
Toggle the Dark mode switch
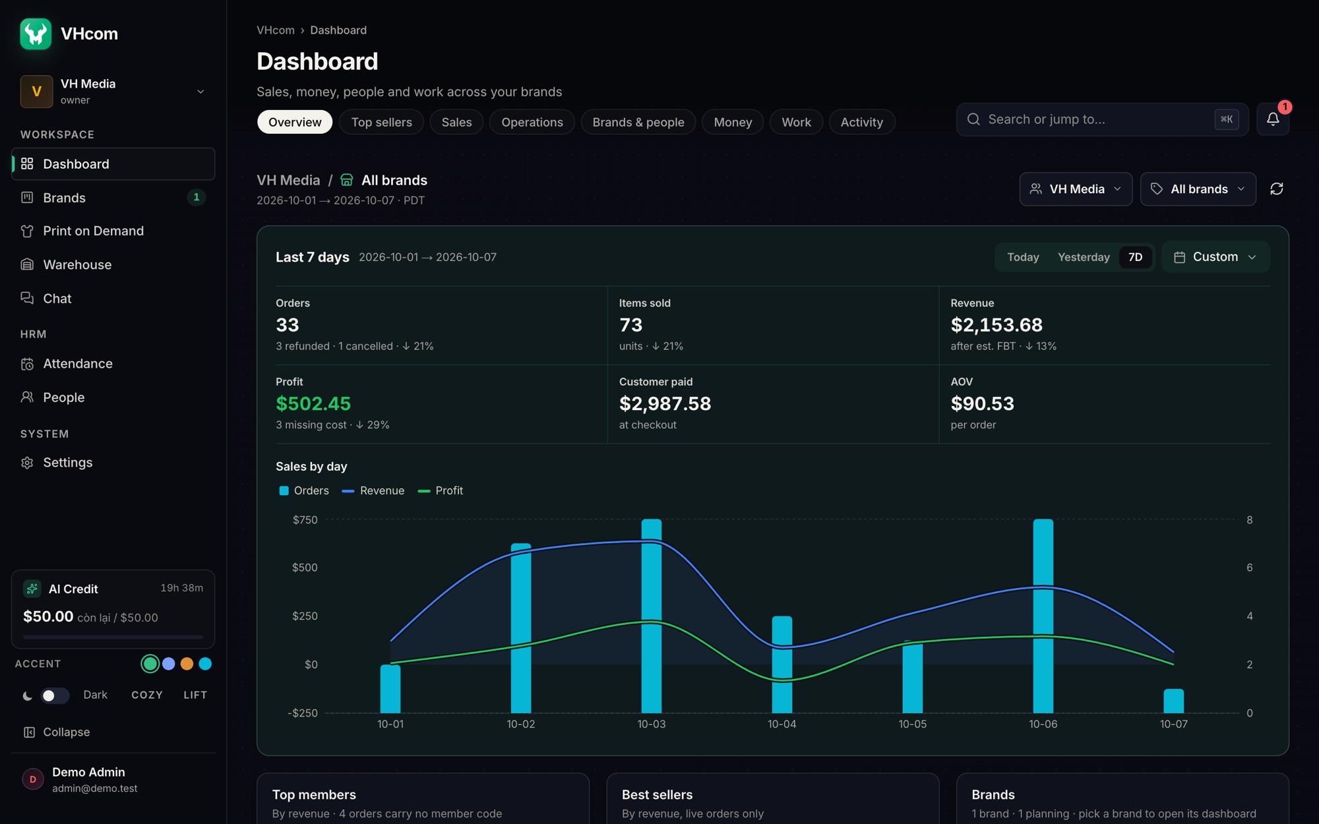coord(55,695)
